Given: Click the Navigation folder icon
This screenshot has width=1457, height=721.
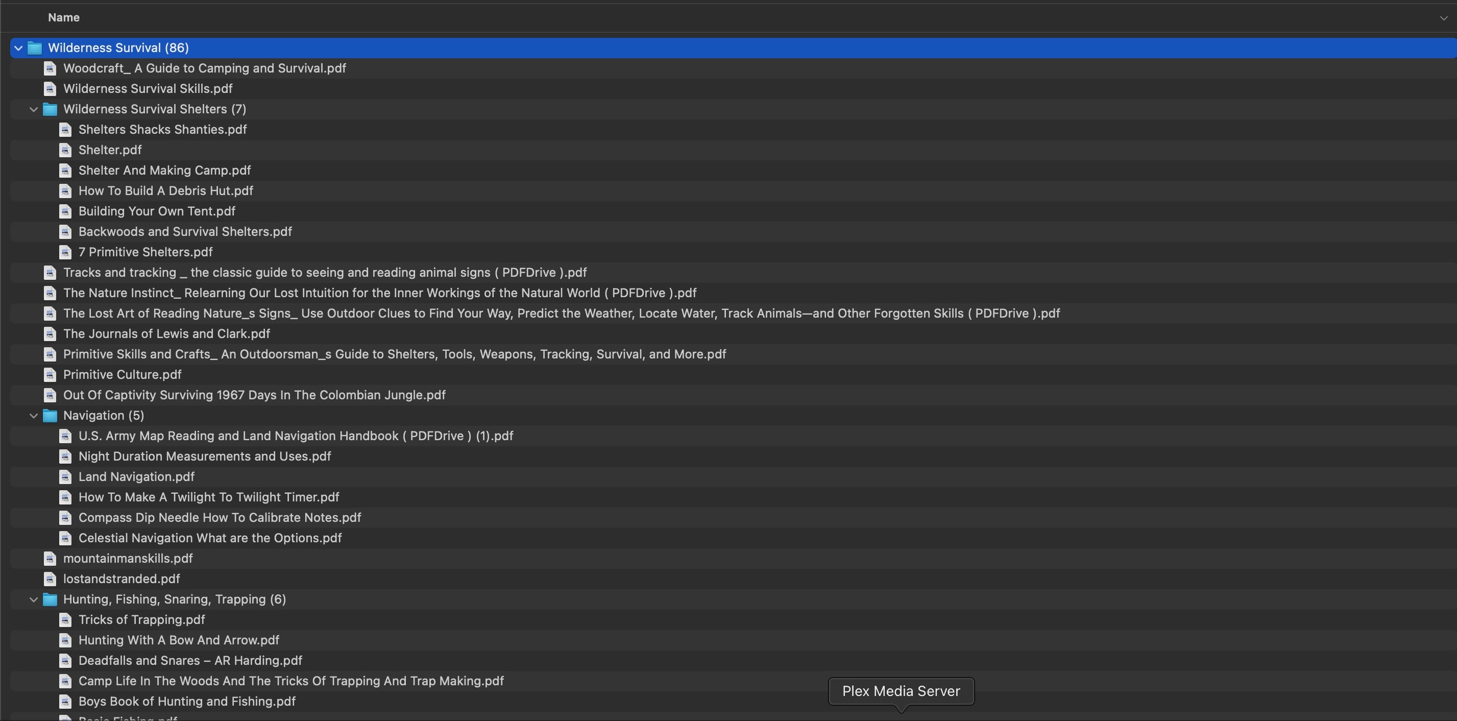Looking at the screenshot, I should tap(51, 416).
